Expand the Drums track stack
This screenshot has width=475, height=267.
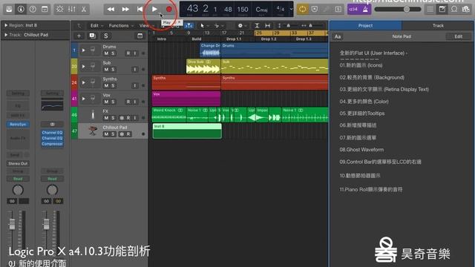pyautogui.click(x=83, y=50)
